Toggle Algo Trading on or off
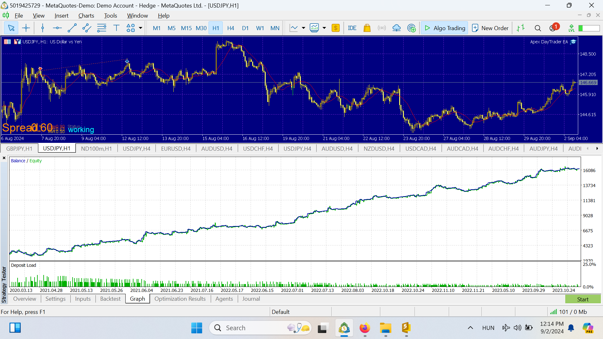 [x=444, y=28]
